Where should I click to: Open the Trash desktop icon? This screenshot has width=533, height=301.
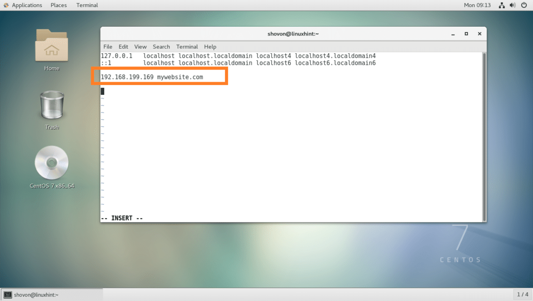52,105
